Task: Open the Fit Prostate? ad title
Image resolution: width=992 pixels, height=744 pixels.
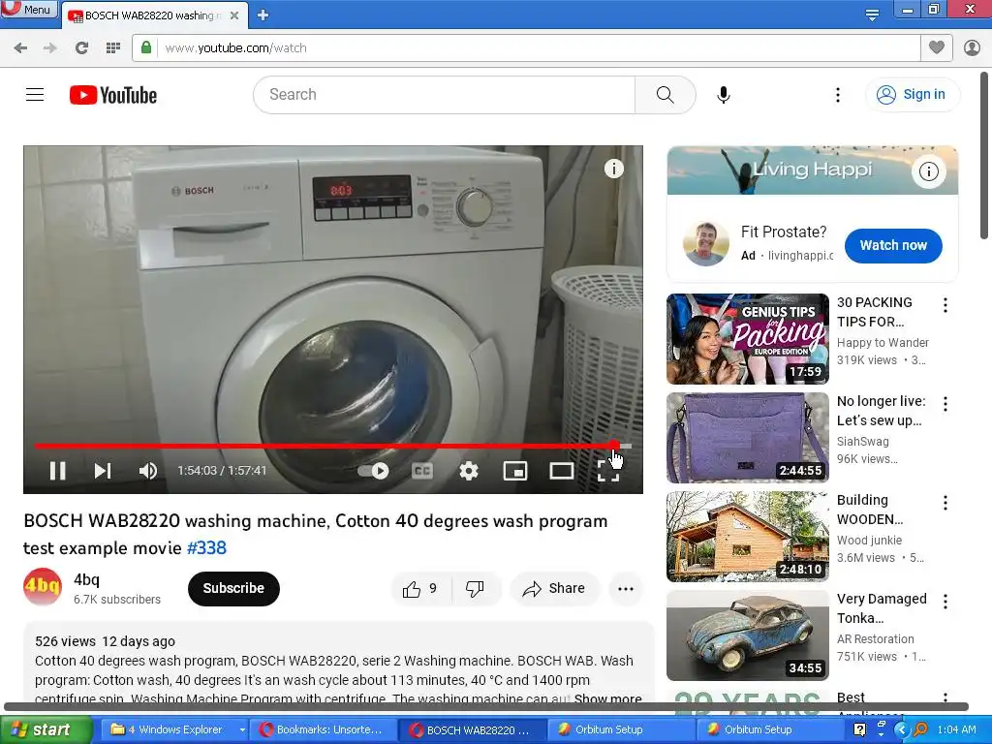Action: (x=784, y=232)
